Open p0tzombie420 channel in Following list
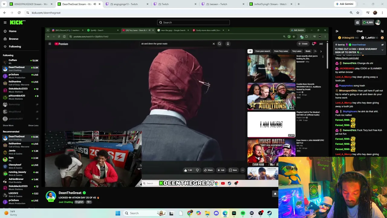This screenshot has height=218, width=387. click(x=21, y=97)
